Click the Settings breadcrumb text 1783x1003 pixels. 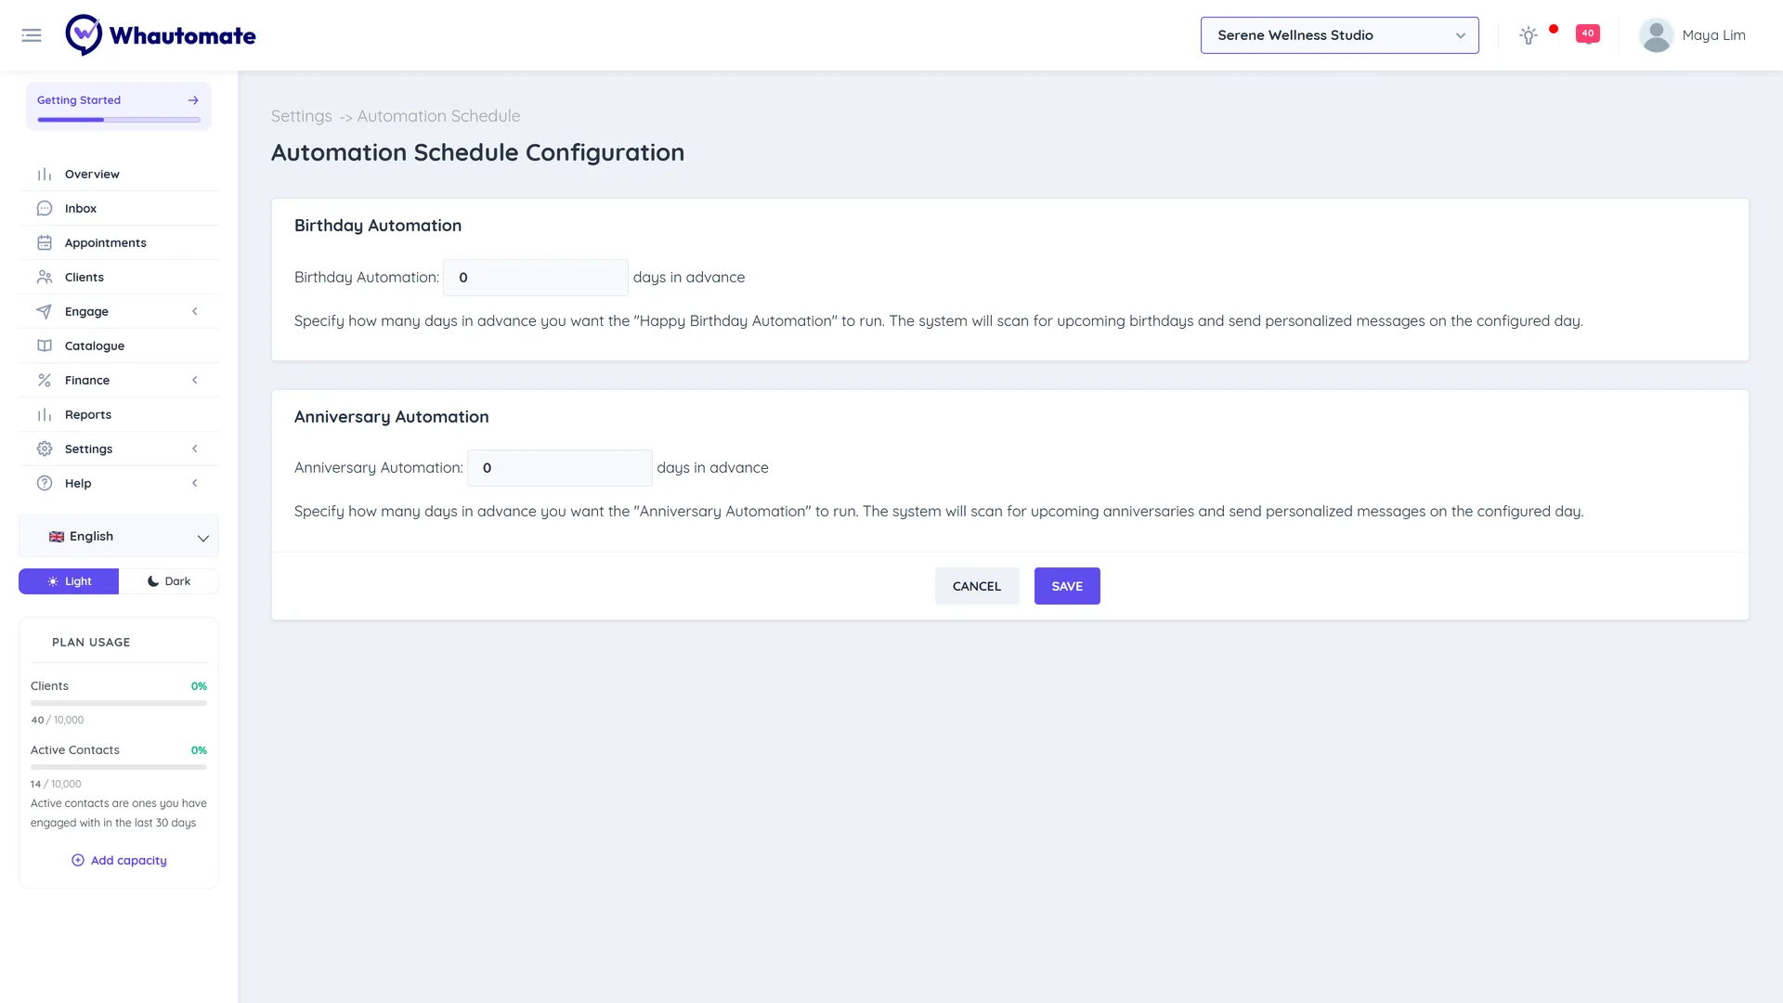(302, 116)
